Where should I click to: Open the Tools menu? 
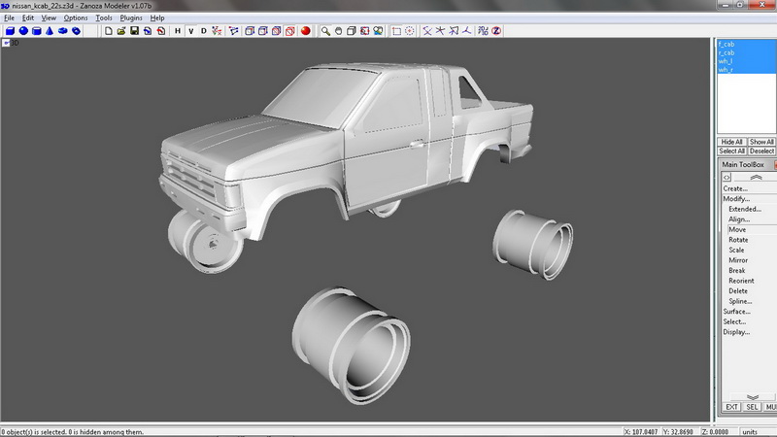pyautogui.click(x=104, y=18)
